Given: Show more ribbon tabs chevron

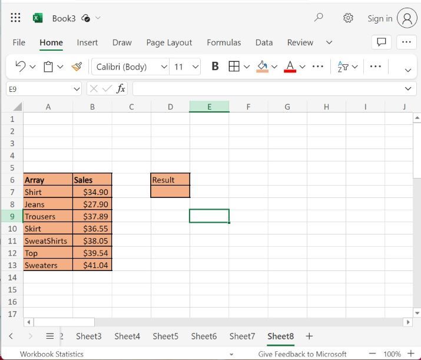Looking at the screenshot, I should click(x=329, y=42).
